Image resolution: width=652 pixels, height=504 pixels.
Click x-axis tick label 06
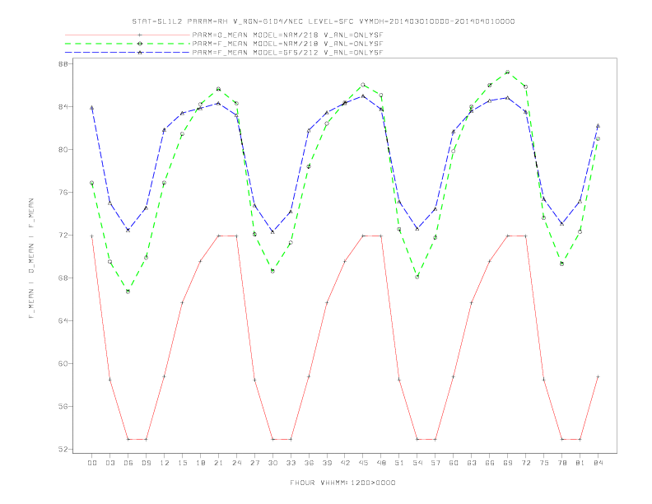pos(128,463)
